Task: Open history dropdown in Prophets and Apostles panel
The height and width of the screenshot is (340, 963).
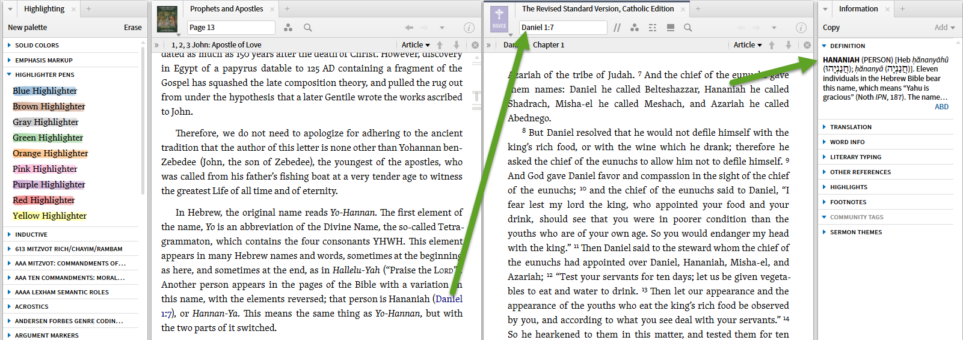Action: pos(442,28)
